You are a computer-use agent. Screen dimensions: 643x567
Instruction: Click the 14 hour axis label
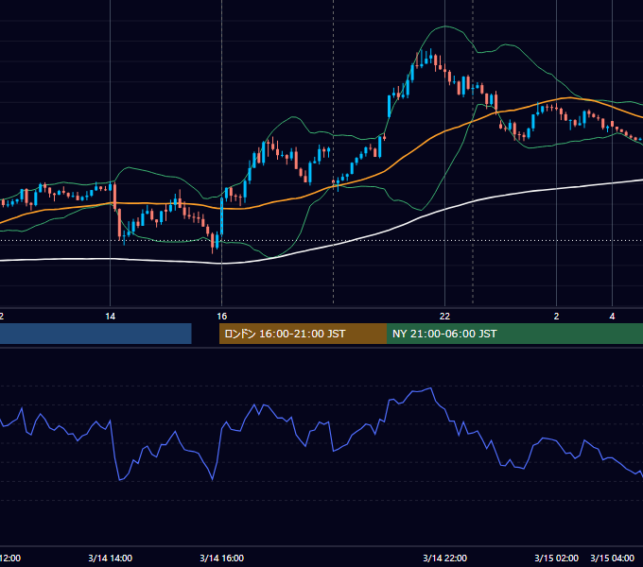click(111, 317)
